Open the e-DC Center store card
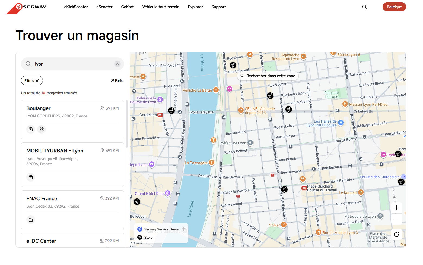This screenshot has height=265, width=423. point(72,240)
